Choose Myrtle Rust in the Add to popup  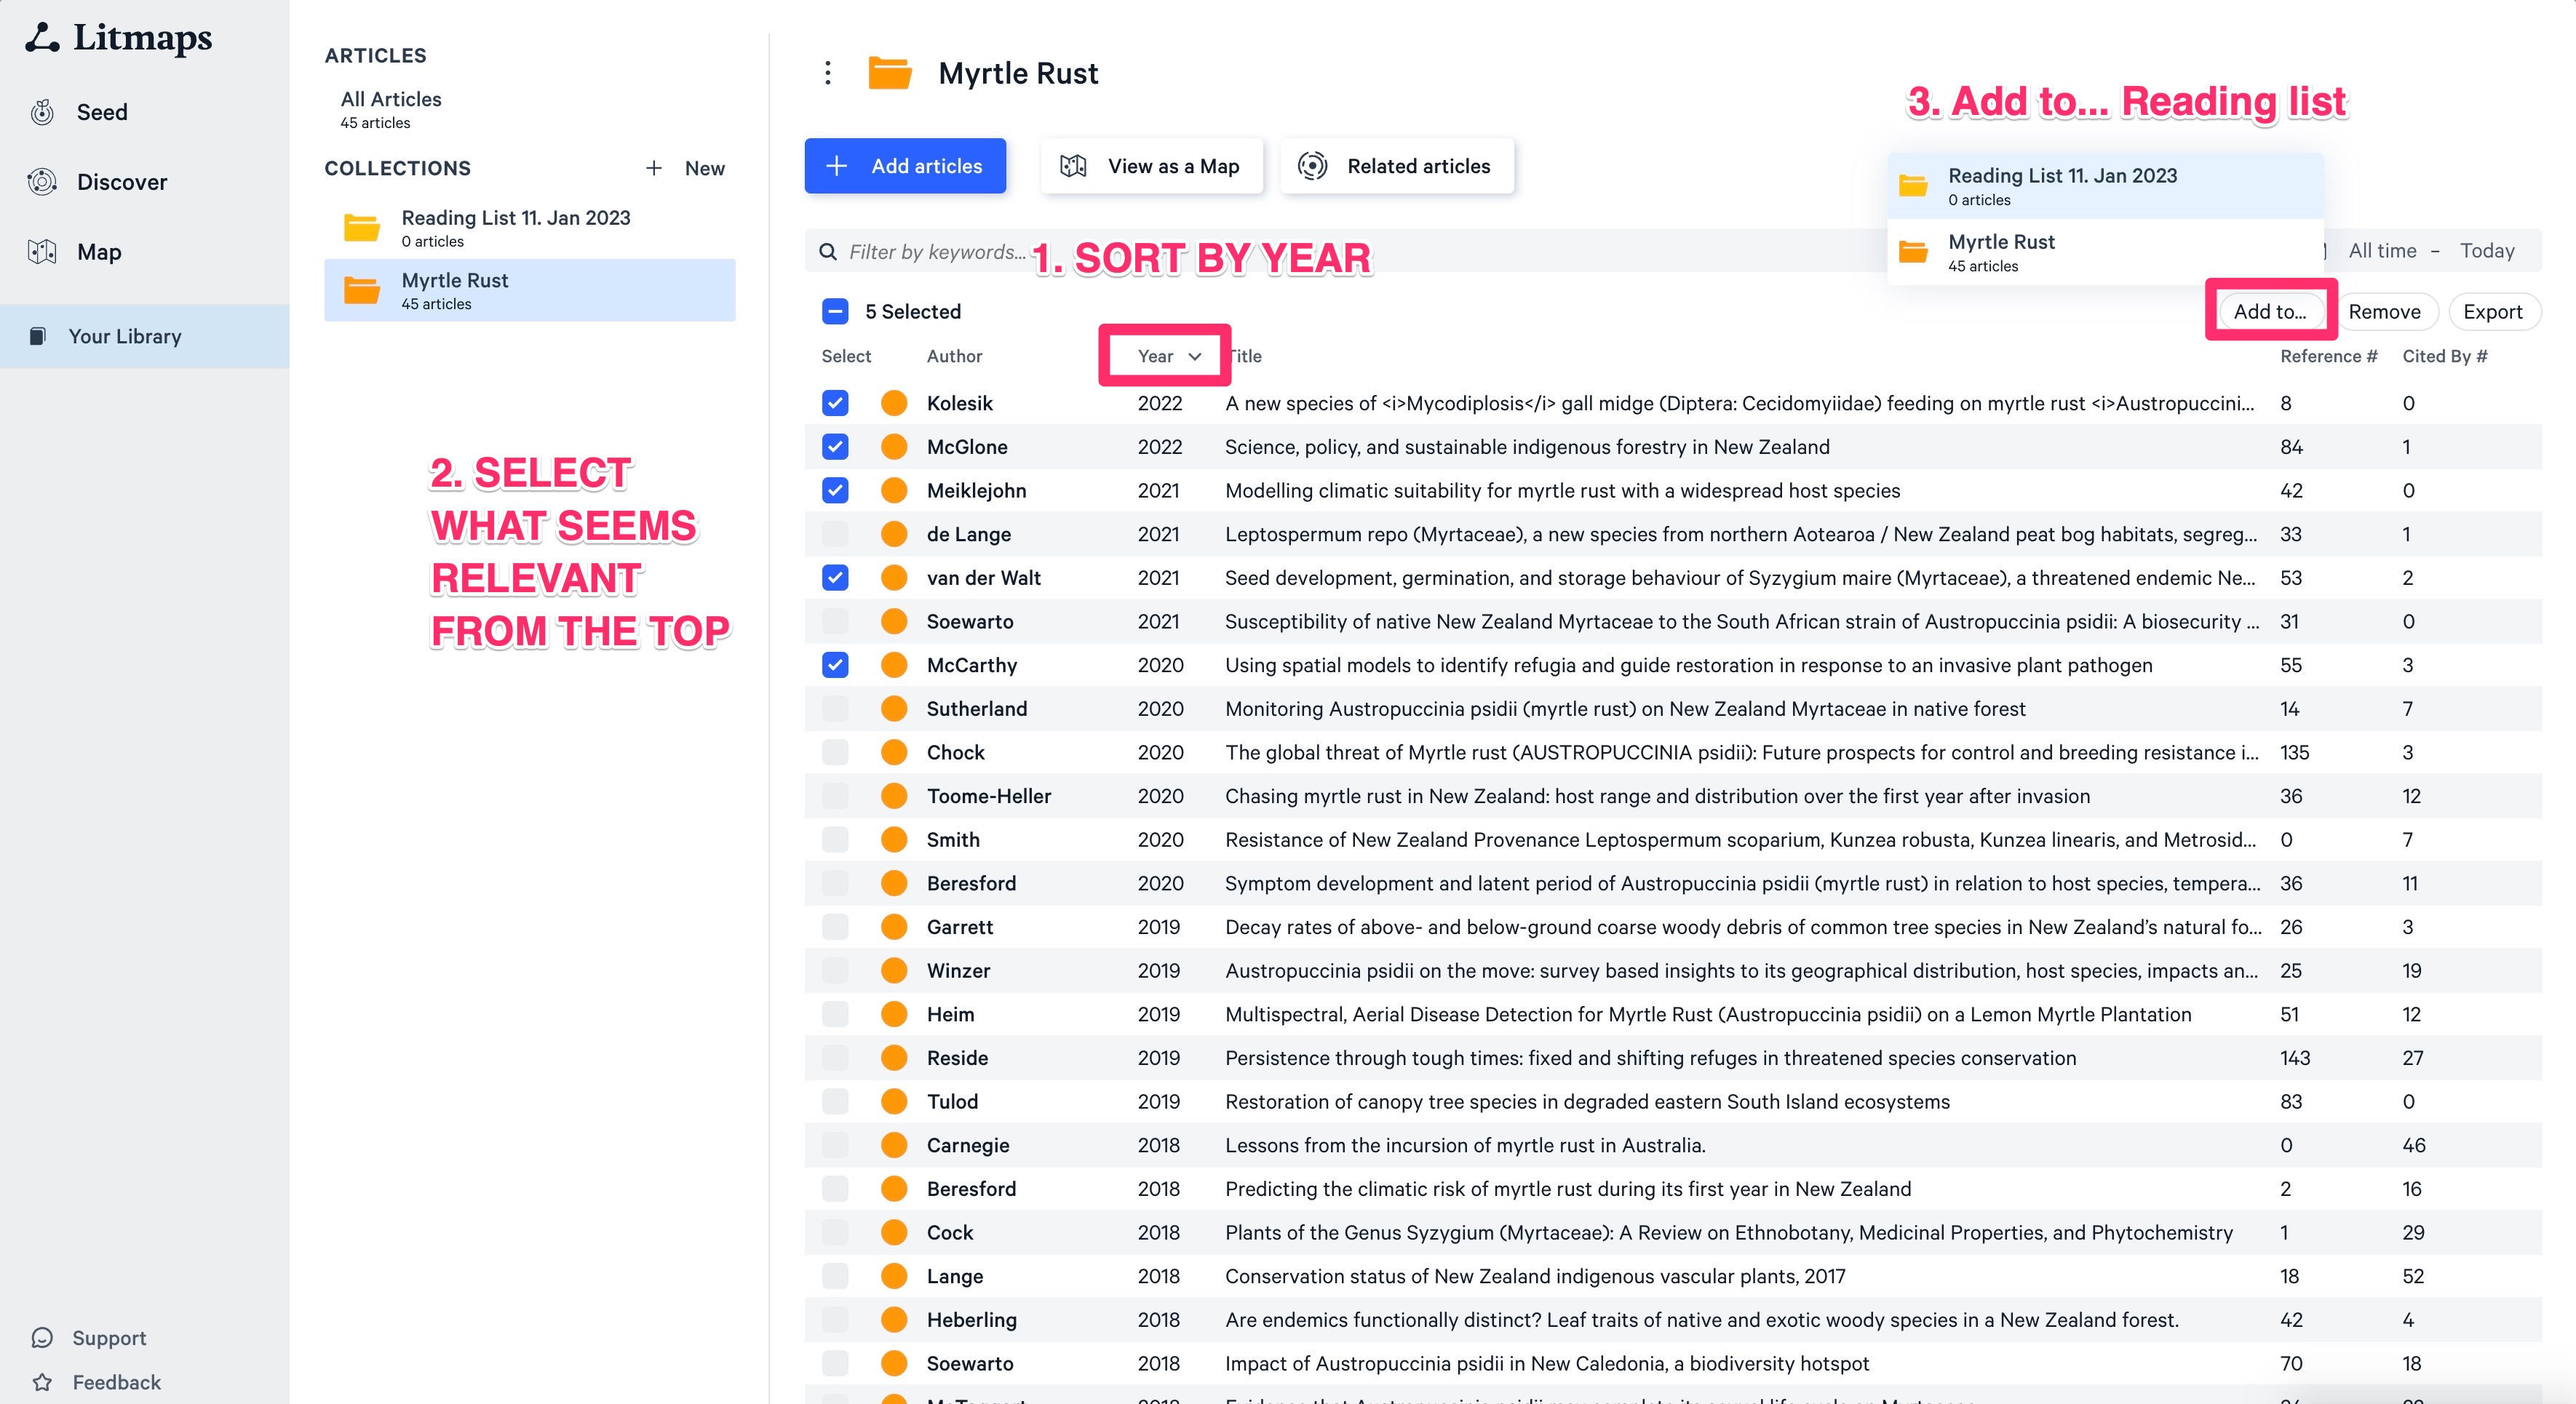[2105, 252]
